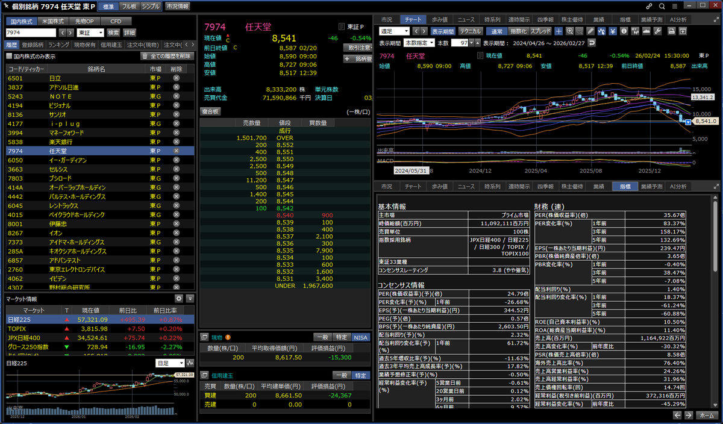Viewport: 723px width, 424px height.
Task: Remove 日立 row with its delete X
Action: [x=177, y=78]
